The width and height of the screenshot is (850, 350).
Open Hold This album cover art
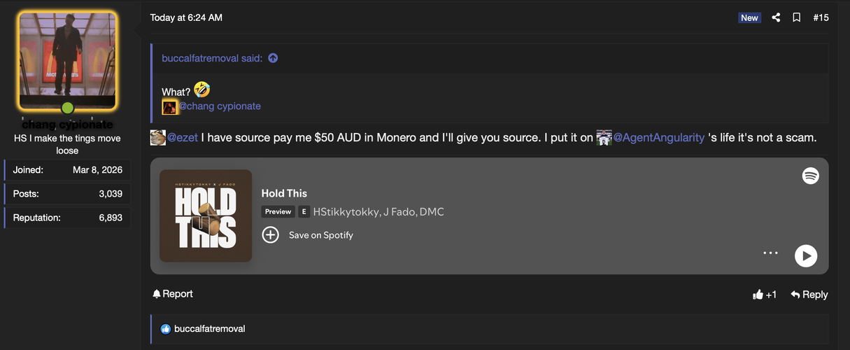(206, 216)
